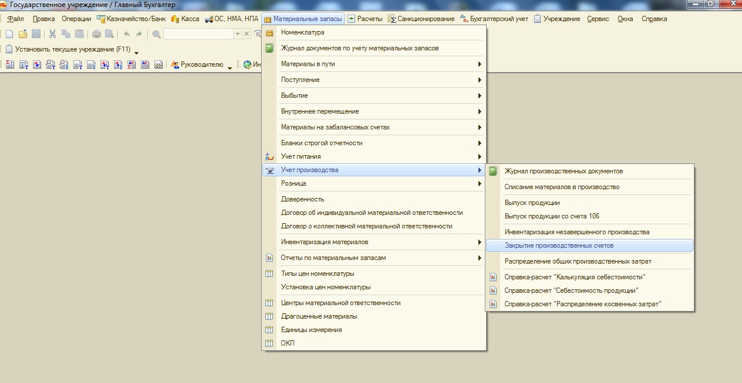Select Закрытие производственных счетов

[559, 245]
